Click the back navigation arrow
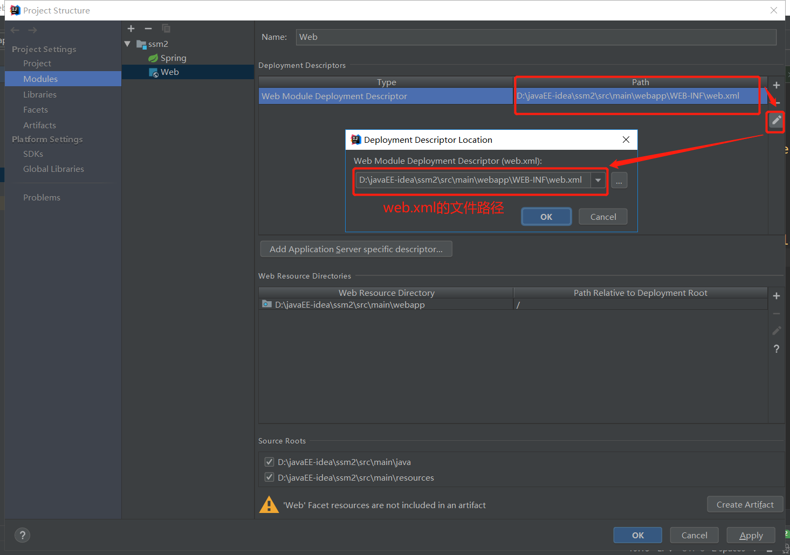Image resolution: width=790 pixels, height=555 pixels. [15, 30]
